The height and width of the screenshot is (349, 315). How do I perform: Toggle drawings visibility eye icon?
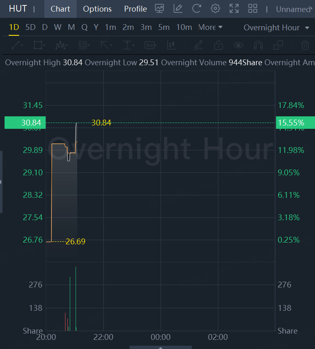point(238,45)
